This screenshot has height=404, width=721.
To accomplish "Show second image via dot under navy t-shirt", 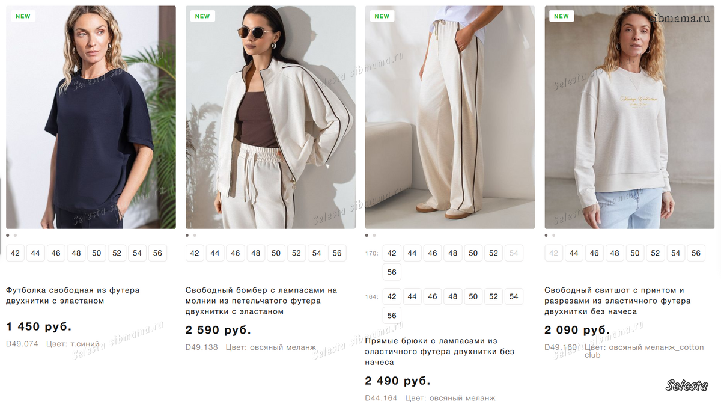I will 15,236.
